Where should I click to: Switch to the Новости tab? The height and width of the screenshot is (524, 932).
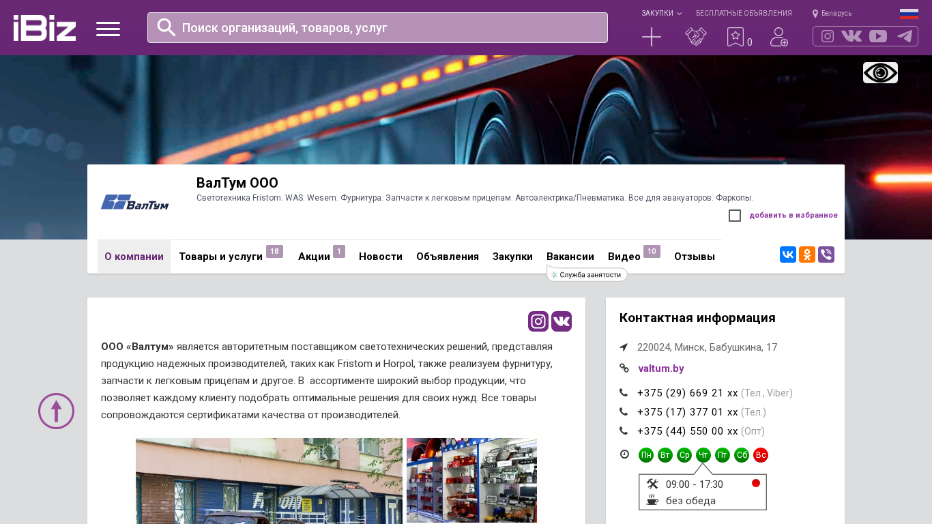pyautogui.click(x=381, y=257)
